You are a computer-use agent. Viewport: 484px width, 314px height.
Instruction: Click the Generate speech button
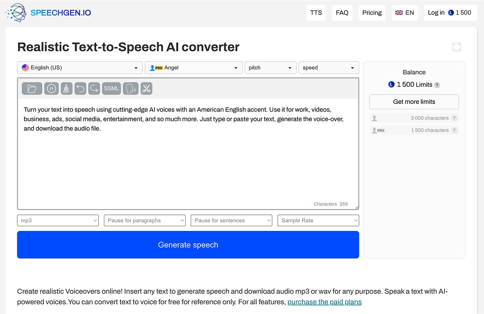point(188,245)
